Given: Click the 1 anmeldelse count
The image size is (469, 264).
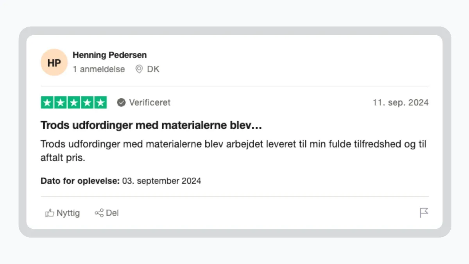Looking at the screenshot, I should pos(99,69).
